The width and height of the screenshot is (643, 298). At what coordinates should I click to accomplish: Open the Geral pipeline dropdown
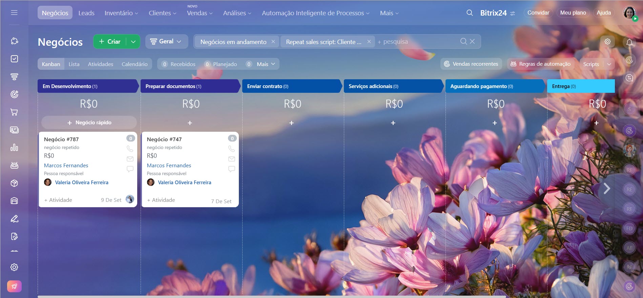pos(166,41)
